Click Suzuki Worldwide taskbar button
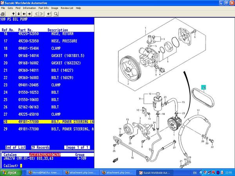The width and height of the screenshot is (235, 176). [x=155, y=173]
